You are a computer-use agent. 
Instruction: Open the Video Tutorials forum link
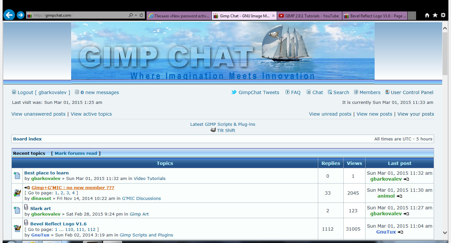point(149,178)
